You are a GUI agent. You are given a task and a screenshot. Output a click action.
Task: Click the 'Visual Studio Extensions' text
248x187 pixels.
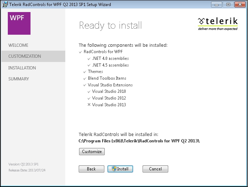click(110, 85)
